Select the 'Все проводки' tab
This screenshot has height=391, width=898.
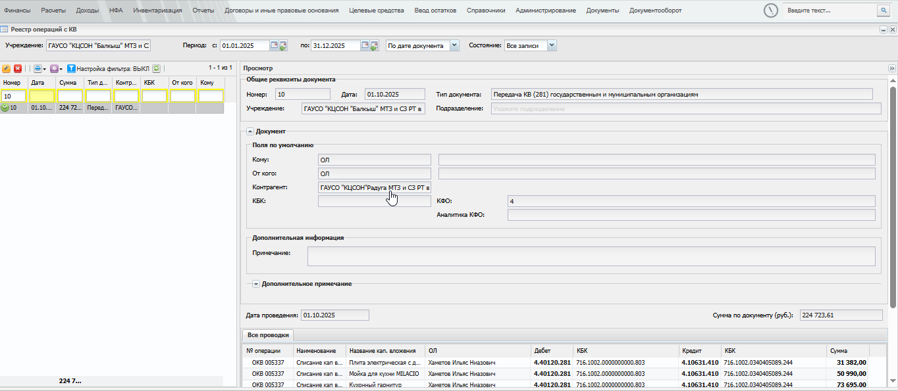click(268, 335)
